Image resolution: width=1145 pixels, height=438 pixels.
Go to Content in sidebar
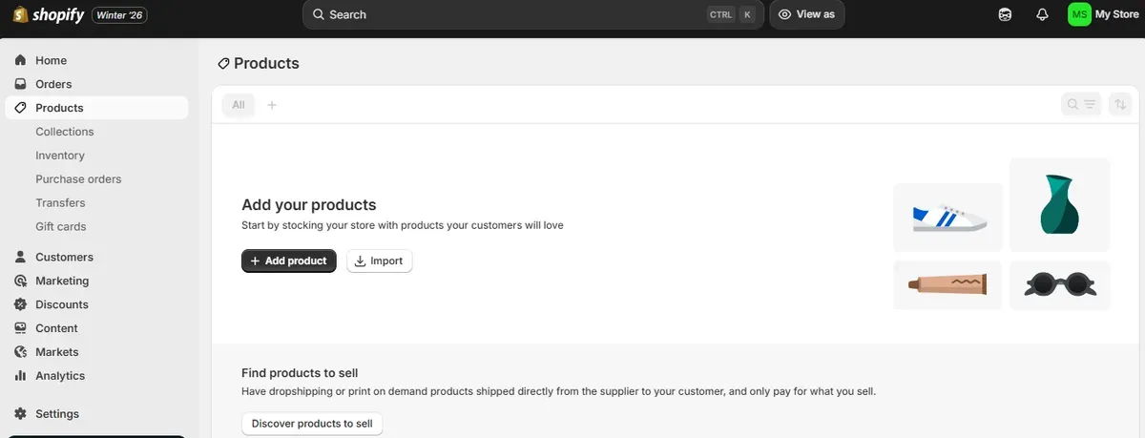click(96, 328)
